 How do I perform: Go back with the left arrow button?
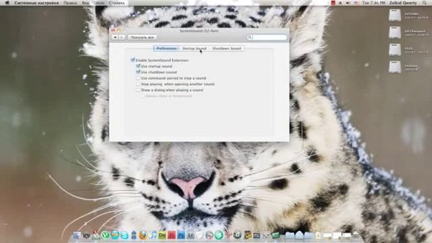(x=115, y=37)
